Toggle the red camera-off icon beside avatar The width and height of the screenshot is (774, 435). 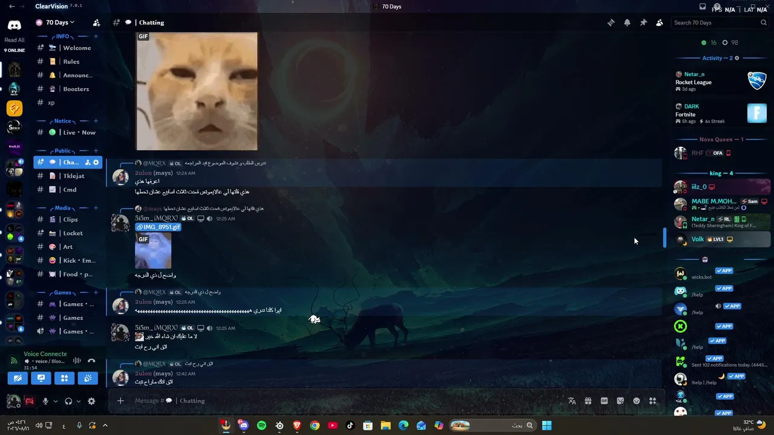click(29, 401)
